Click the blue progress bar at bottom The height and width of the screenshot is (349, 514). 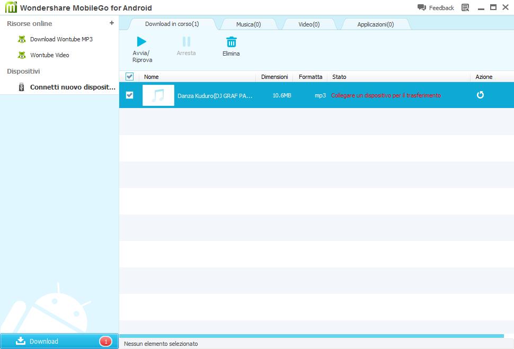(x=312, y=336)
